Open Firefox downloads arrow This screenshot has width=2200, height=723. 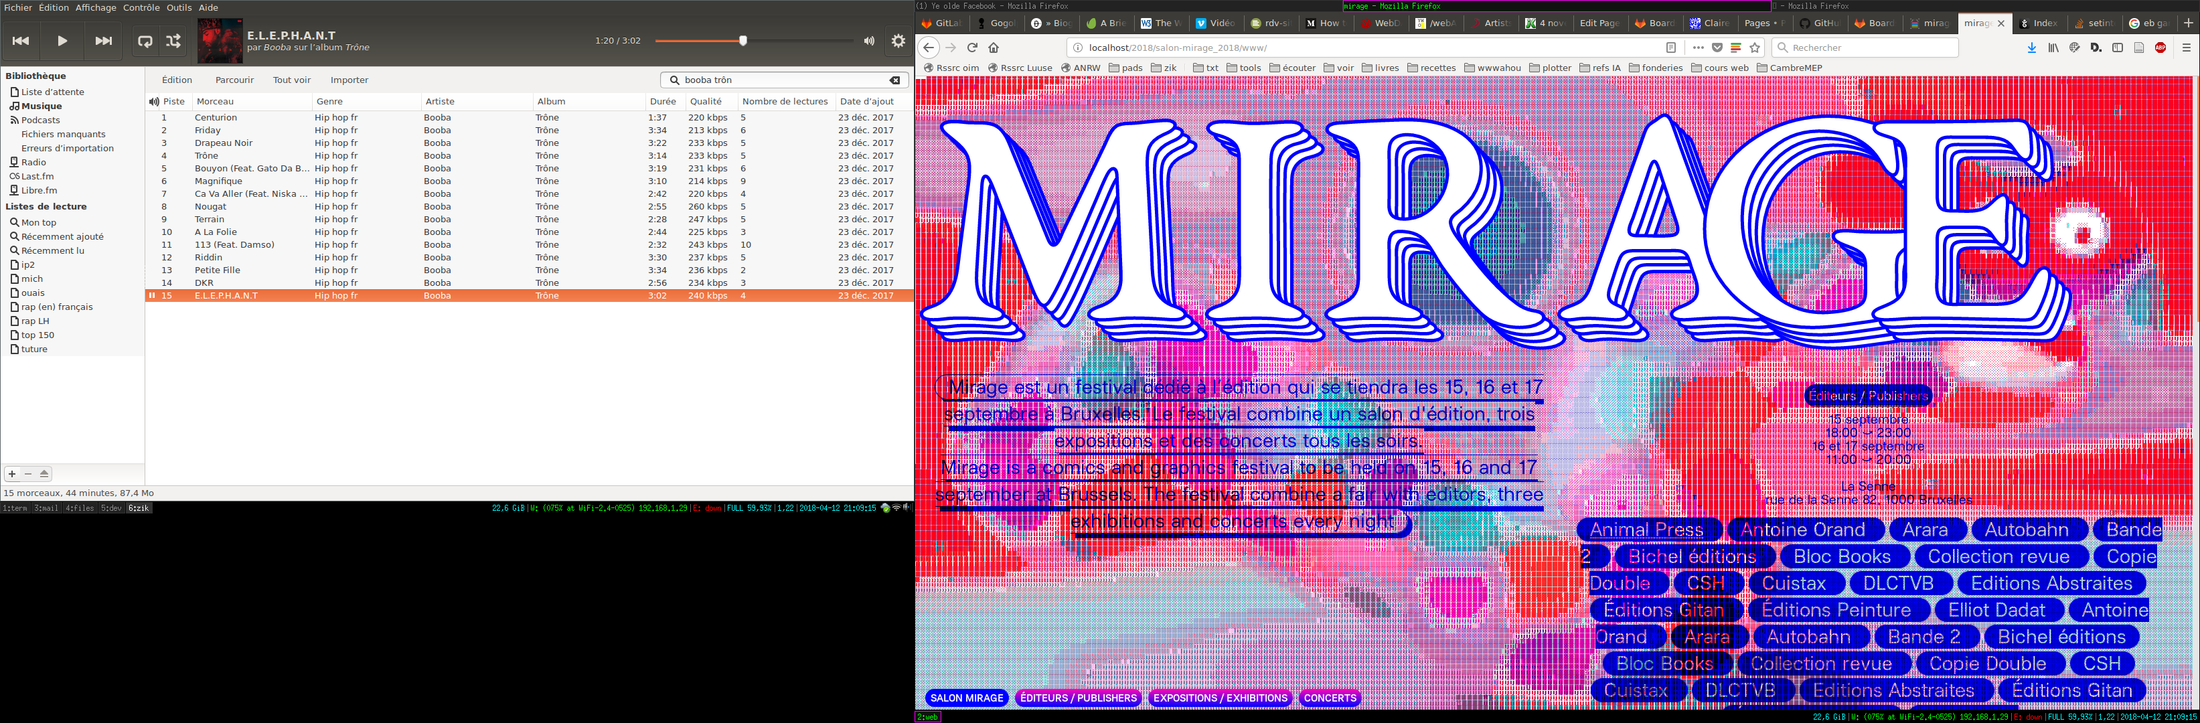click(2031, 48)
